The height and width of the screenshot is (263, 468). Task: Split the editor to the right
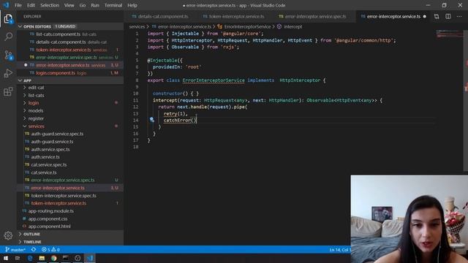[448, 17]
